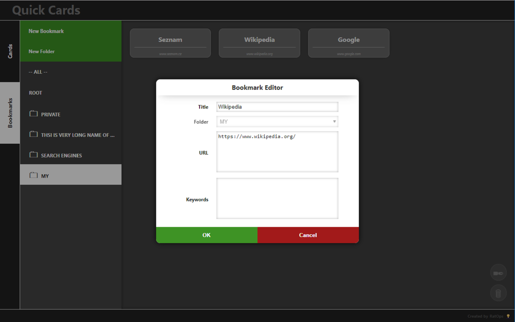Image resolution: width=515 pixels, height=322 pixels.
Task: Switch to the Cards tab
Action: [10, 52]
